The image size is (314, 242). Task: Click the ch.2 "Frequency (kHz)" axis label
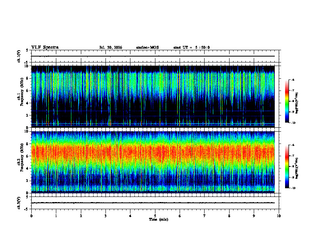tap(22, 157)
